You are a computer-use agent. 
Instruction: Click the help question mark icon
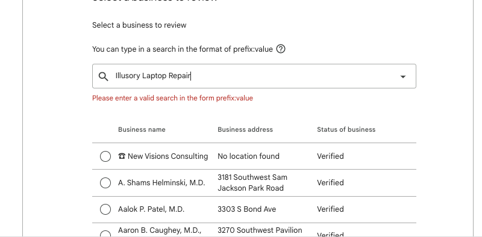pos(281,49)
